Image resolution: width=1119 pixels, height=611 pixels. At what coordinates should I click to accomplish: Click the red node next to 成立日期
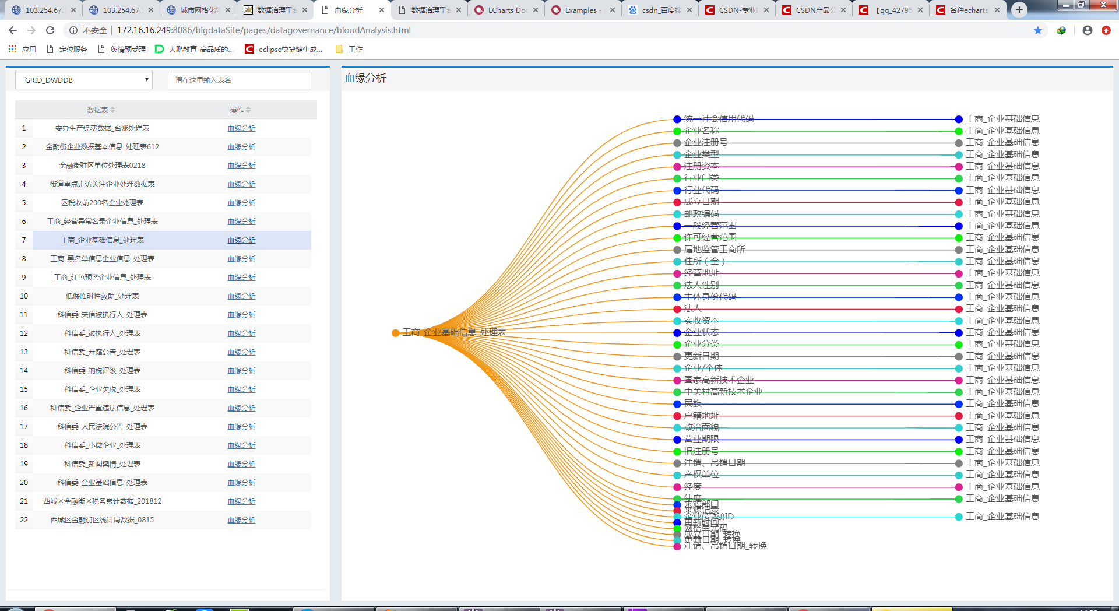(677, 202)
